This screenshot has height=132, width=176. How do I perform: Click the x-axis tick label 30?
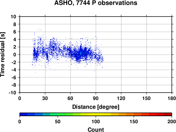coord(45,98)
